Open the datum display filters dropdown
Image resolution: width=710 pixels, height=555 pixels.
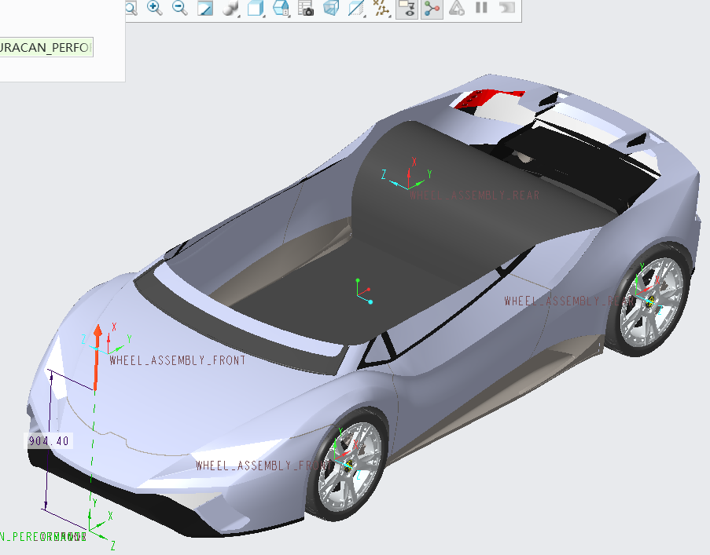coord(381,8)
